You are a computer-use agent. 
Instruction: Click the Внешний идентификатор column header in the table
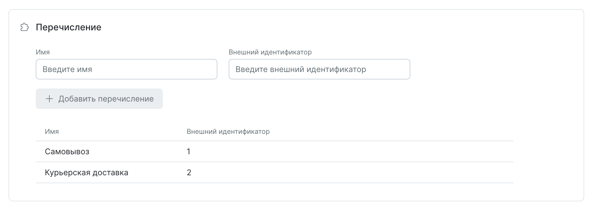tap(228, 131)
